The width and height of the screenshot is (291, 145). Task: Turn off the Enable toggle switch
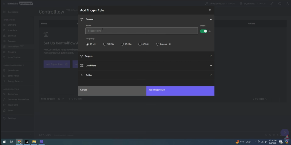(x=203, y=31)
